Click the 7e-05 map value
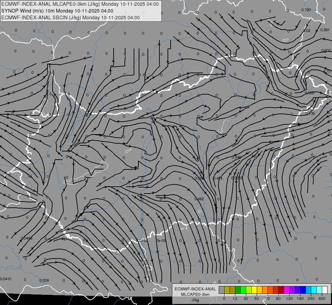This screenshot has height=305, width=332. coord(161,241)
